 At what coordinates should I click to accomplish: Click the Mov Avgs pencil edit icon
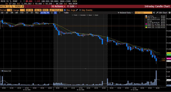pos(77,10)
